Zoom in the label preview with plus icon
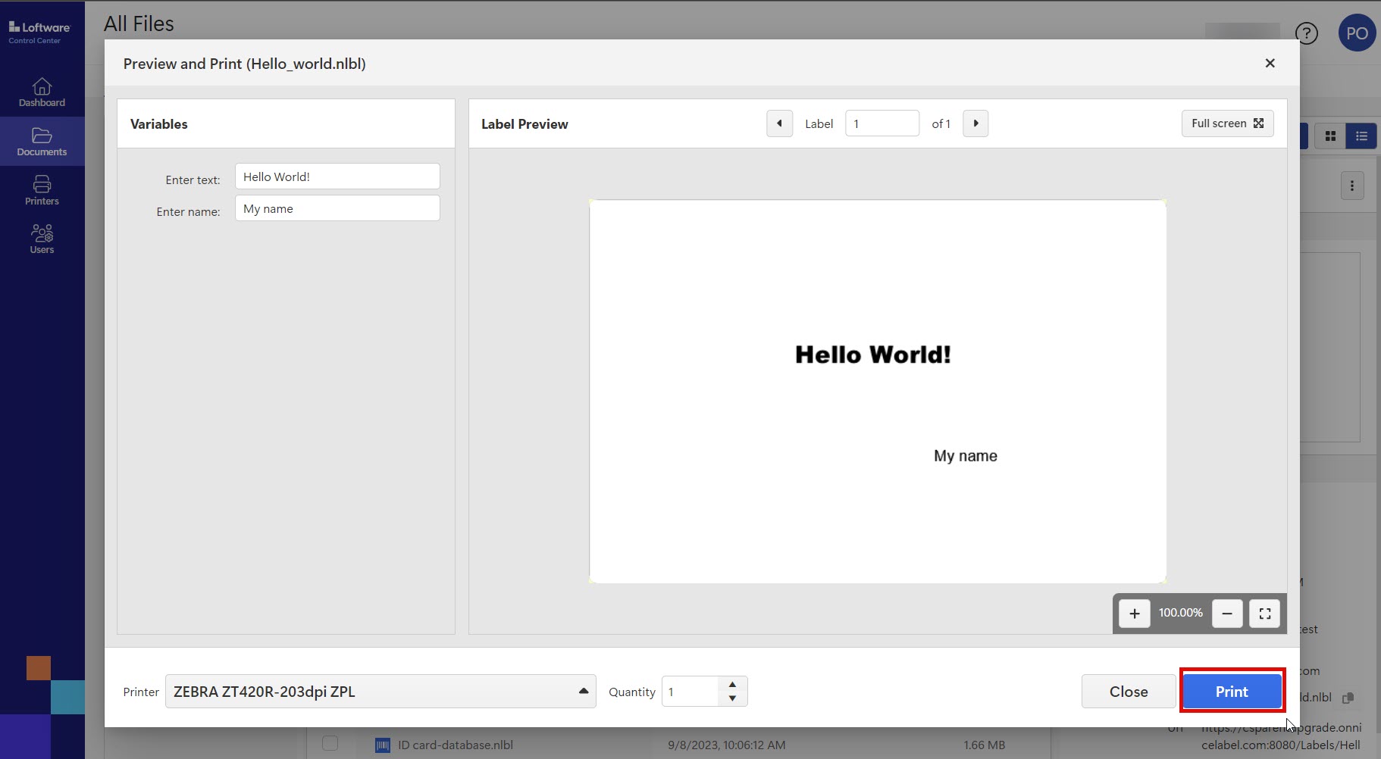Viewport: 1381px width, 759px height. [x=1134, y=614]
